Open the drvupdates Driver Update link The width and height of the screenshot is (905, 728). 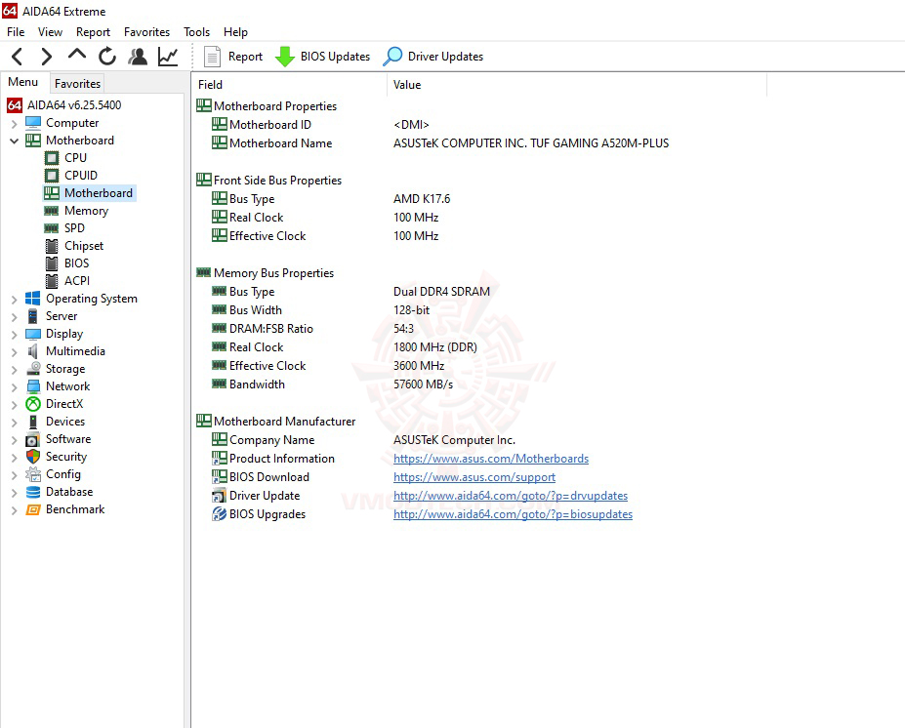point(511,496)
